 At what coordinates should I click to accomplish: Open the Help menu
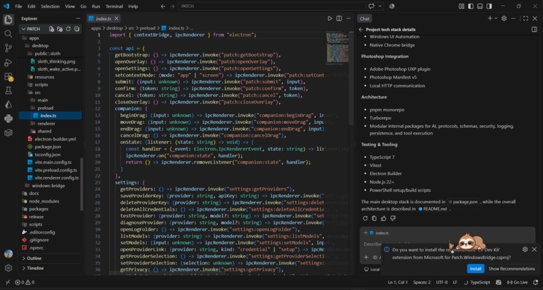[133, 6]
